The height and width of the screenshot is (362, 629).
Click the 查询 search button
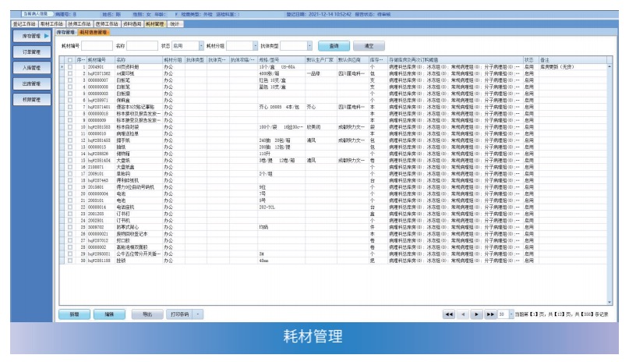point(334,46)
